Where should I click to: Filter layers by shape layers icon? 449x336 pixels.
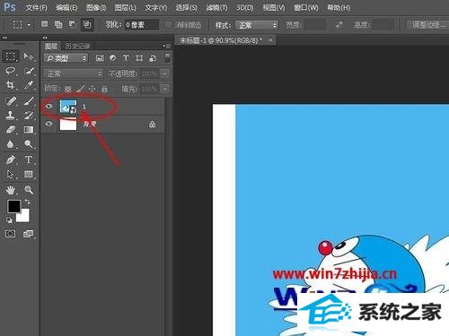point(139,58)
